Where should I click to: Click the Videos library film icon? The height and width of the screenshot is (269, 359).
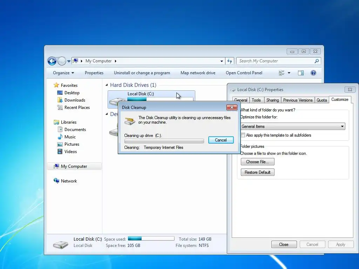(x=60, y=151)
